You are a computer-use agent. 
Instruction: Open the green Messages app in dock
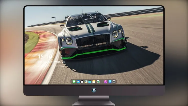(x=74, y=82)
